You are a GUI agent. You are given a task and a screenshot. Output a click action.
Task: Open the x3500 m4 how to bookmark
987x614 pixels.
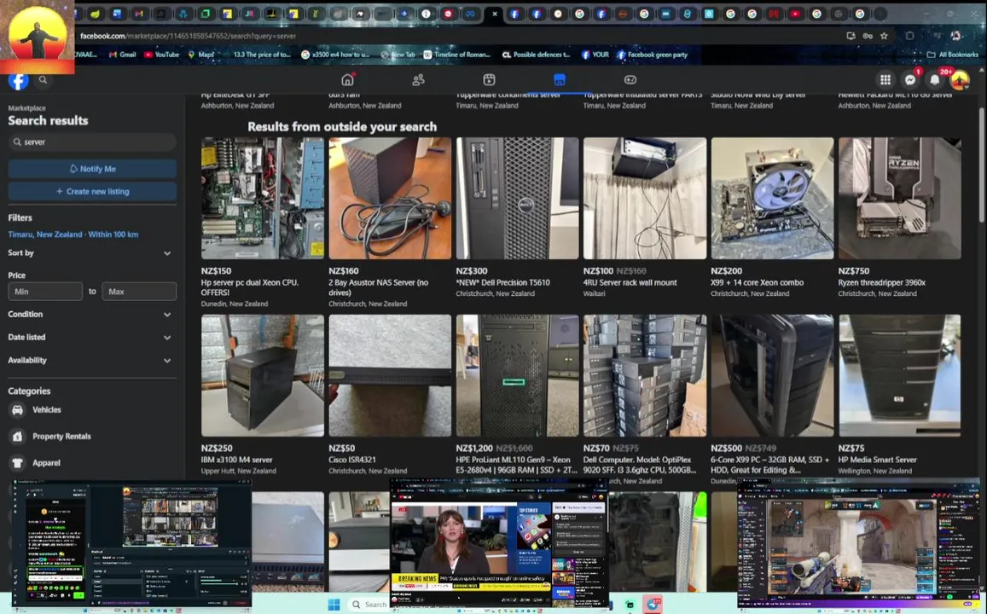335,55
